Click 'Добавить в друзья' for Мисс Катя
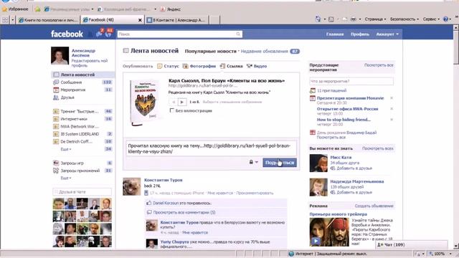 [x=354, y=168]
